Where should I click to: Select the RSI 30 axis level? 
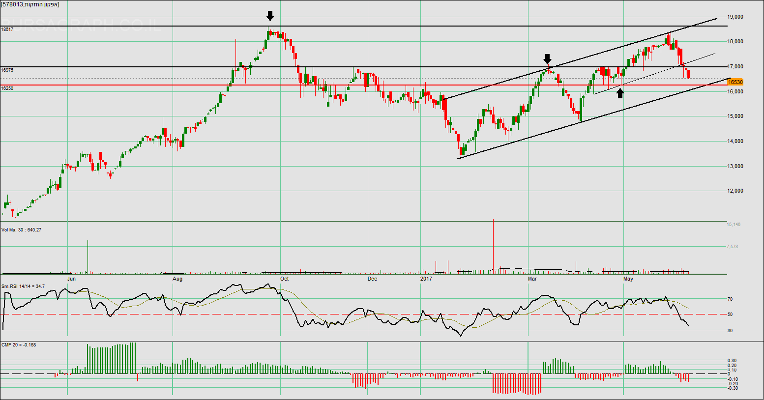(730, 330)
